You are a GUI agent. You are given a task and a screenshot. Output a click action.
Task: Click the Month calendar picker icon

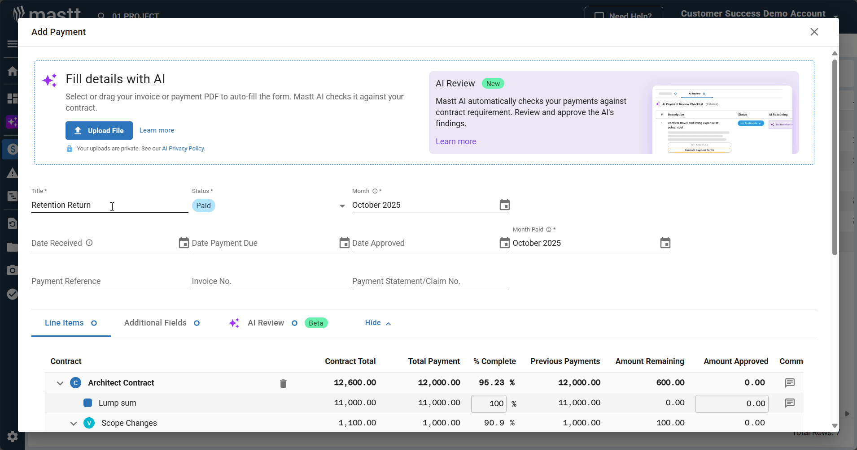point(504,205)
